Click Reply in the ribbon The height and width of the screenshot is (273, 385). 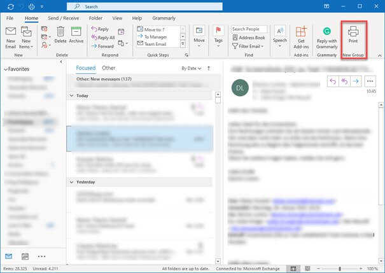pos(100,29)
